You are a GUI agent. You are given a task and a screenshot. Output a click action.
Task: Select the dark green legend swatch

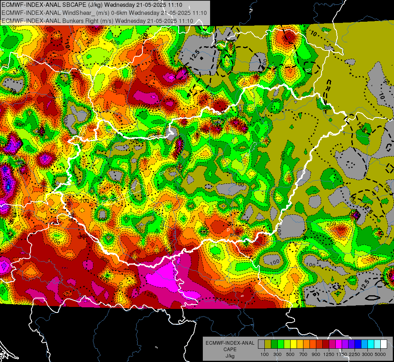[x=274, y=344]
